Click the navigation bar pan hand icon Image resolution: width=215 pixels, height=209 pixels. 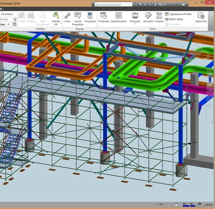pos(210,84)
